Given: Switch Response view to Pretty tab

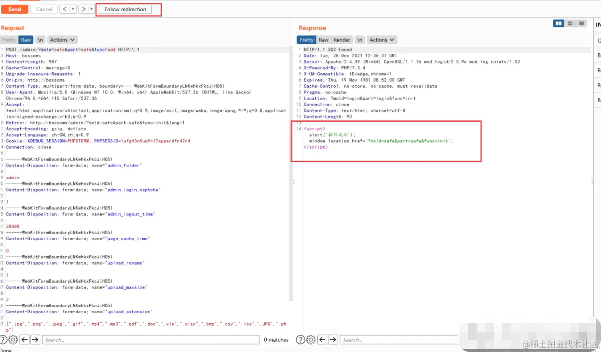Looking at the screenshot, I should (306, 40).
